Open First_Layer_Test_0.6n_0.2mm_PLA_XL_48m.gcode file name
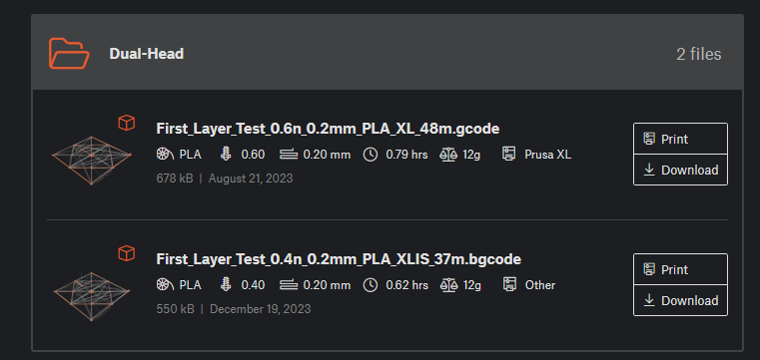 point(328,129)
